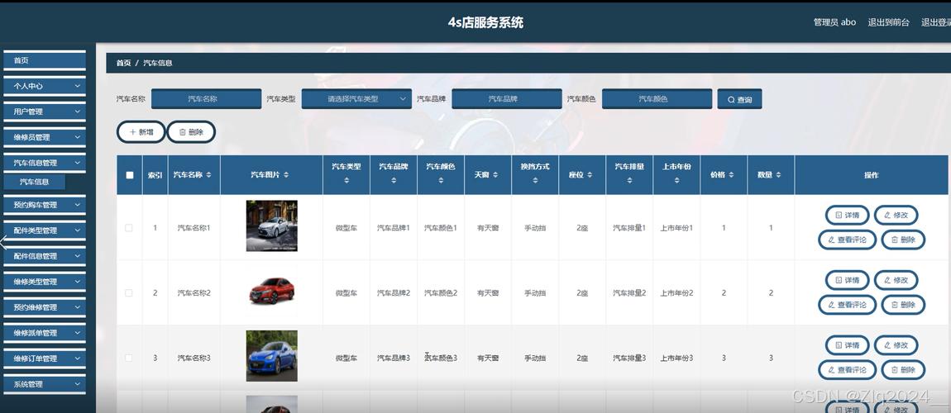Expand 用户管理 sidebar menu
951x413 pixels.
[x=45, y=112]
